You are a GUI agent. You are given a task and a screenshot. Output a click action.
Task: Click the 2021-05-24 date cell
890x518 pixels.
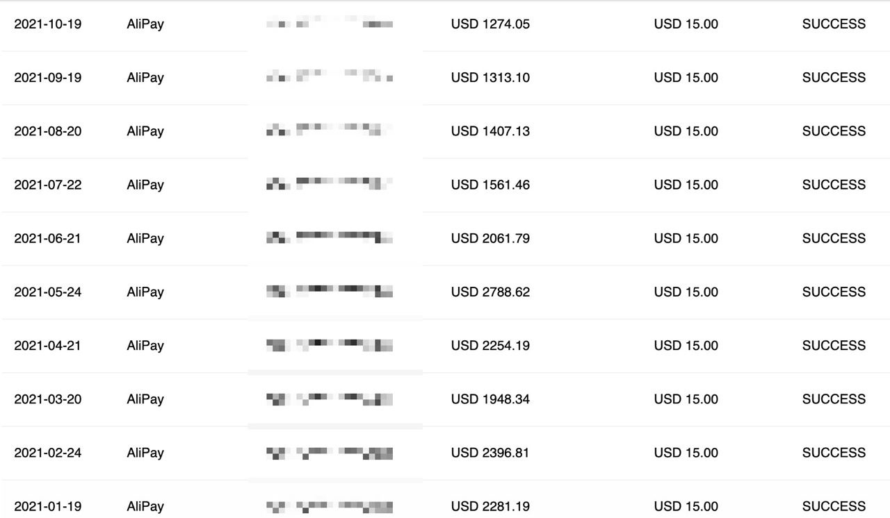coord(47,292)
